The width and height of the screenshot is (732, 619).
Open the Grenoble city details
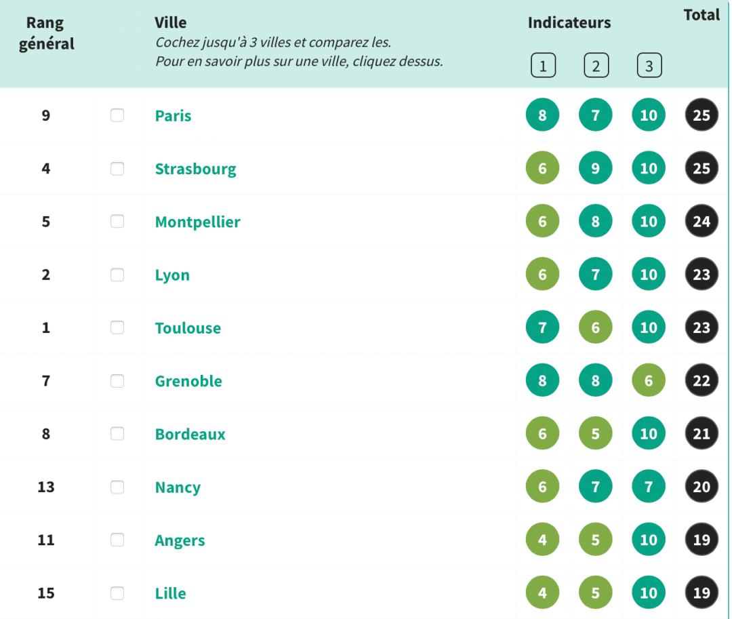(x=188, y=382)
